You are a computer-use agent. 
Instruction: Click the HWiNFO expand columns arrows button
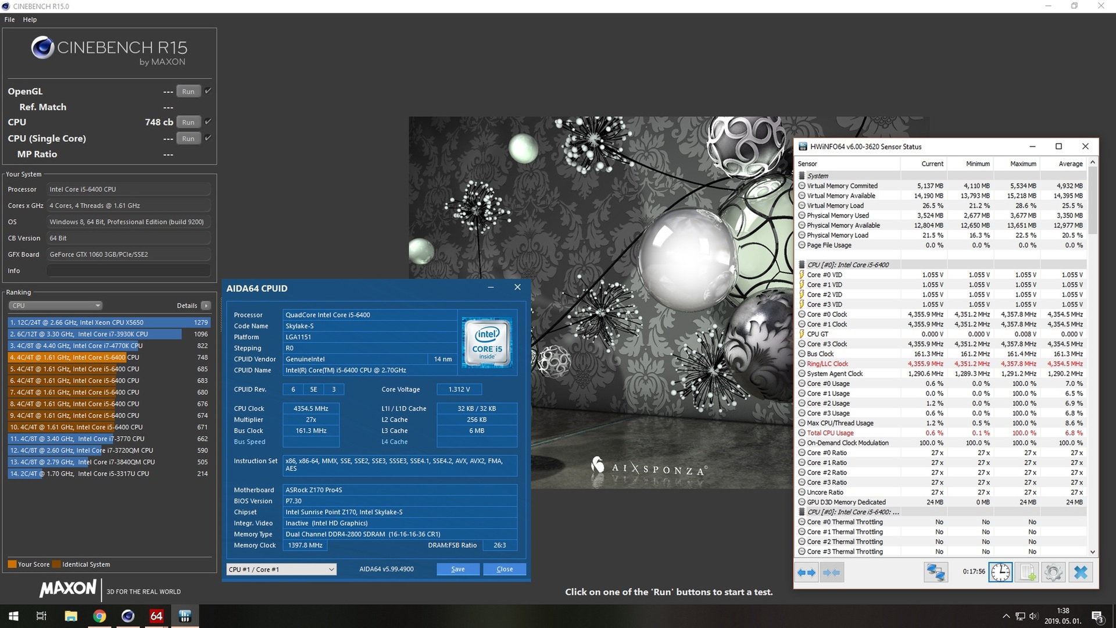tap(806, 572)
